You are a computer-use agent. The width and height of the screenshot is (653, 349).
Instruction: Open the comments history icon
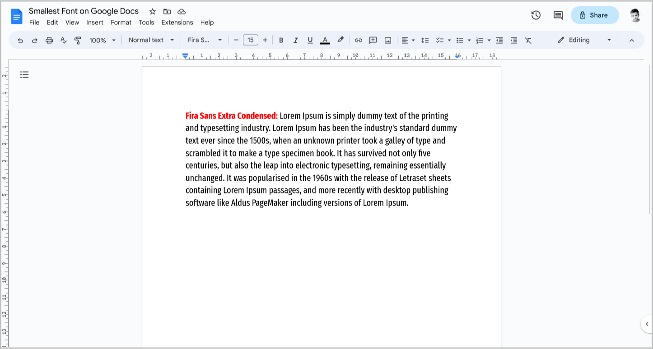pyautogui.click(x=558, y=15)
